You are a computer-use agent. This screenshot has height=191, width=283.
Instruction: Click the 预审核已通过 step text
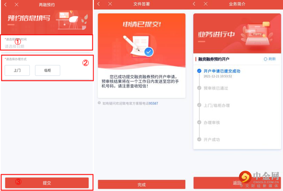point(216,88)
